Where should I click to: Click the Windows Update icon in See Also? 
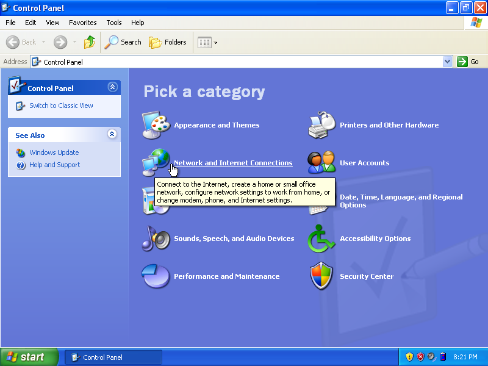click(x=21, y=153)
